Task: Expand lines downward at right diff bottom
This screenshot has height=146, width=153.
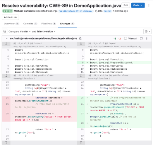Action: point(81,143)
